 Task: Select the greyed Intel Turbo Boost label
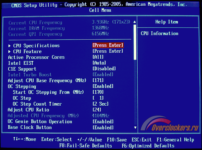(x=30, y=75)
